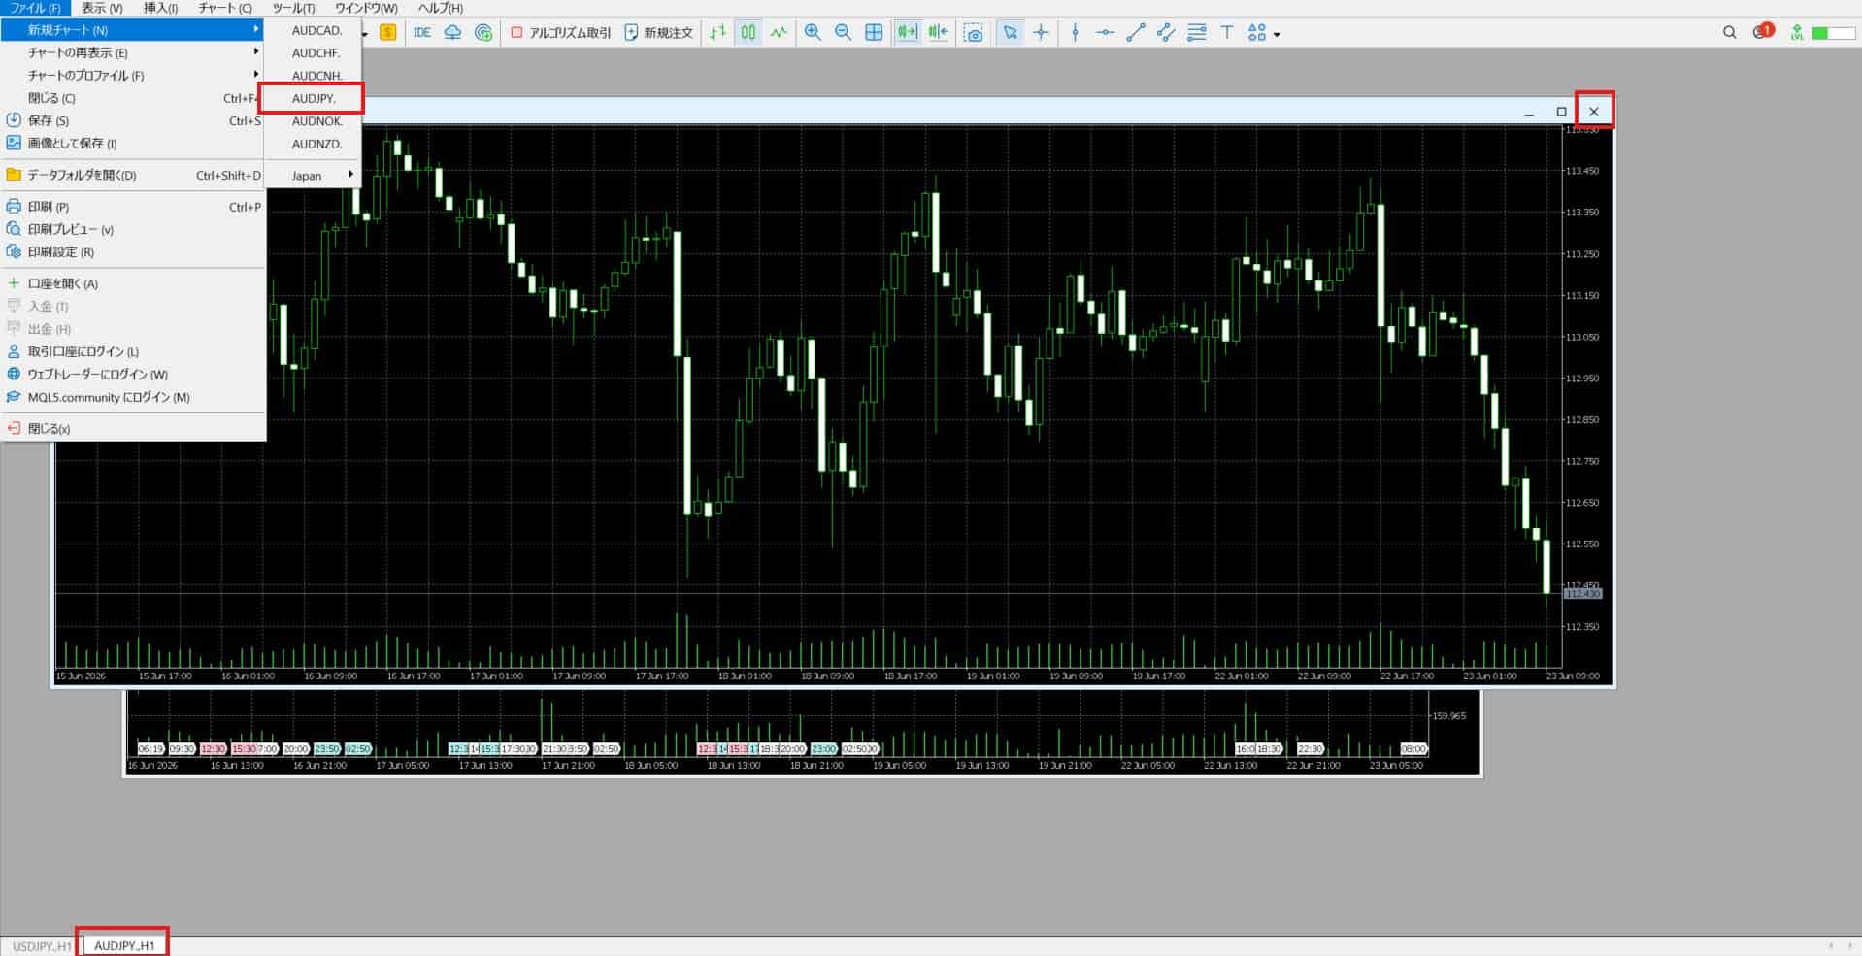This screenshot has height=956, width=1862.
Task: Insert Fibonacci retracement tool
Action: (x=1197, y=33)
